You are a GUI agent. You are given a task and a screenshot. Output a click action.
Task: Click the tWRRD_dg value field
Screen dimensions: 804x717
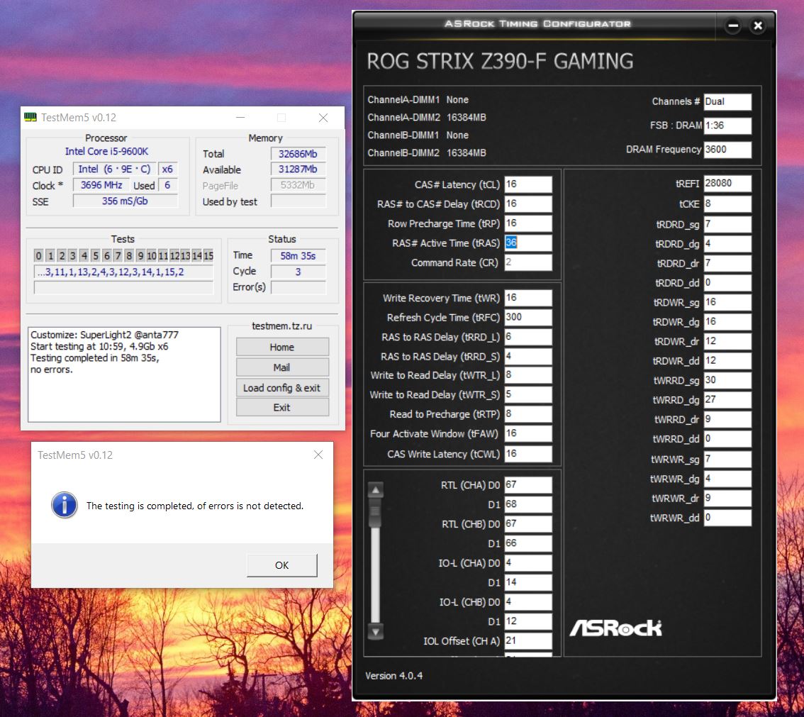click(x=727, y=399)
